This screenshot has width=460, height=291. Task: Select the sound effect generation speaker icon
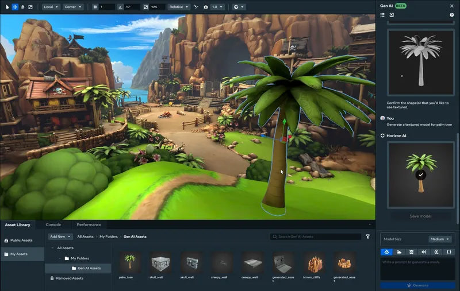[424, 251]
